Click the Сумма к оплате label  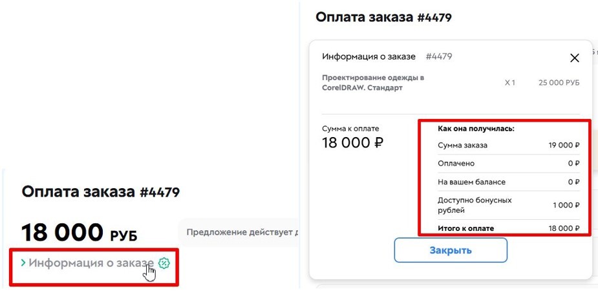(350, 128)
